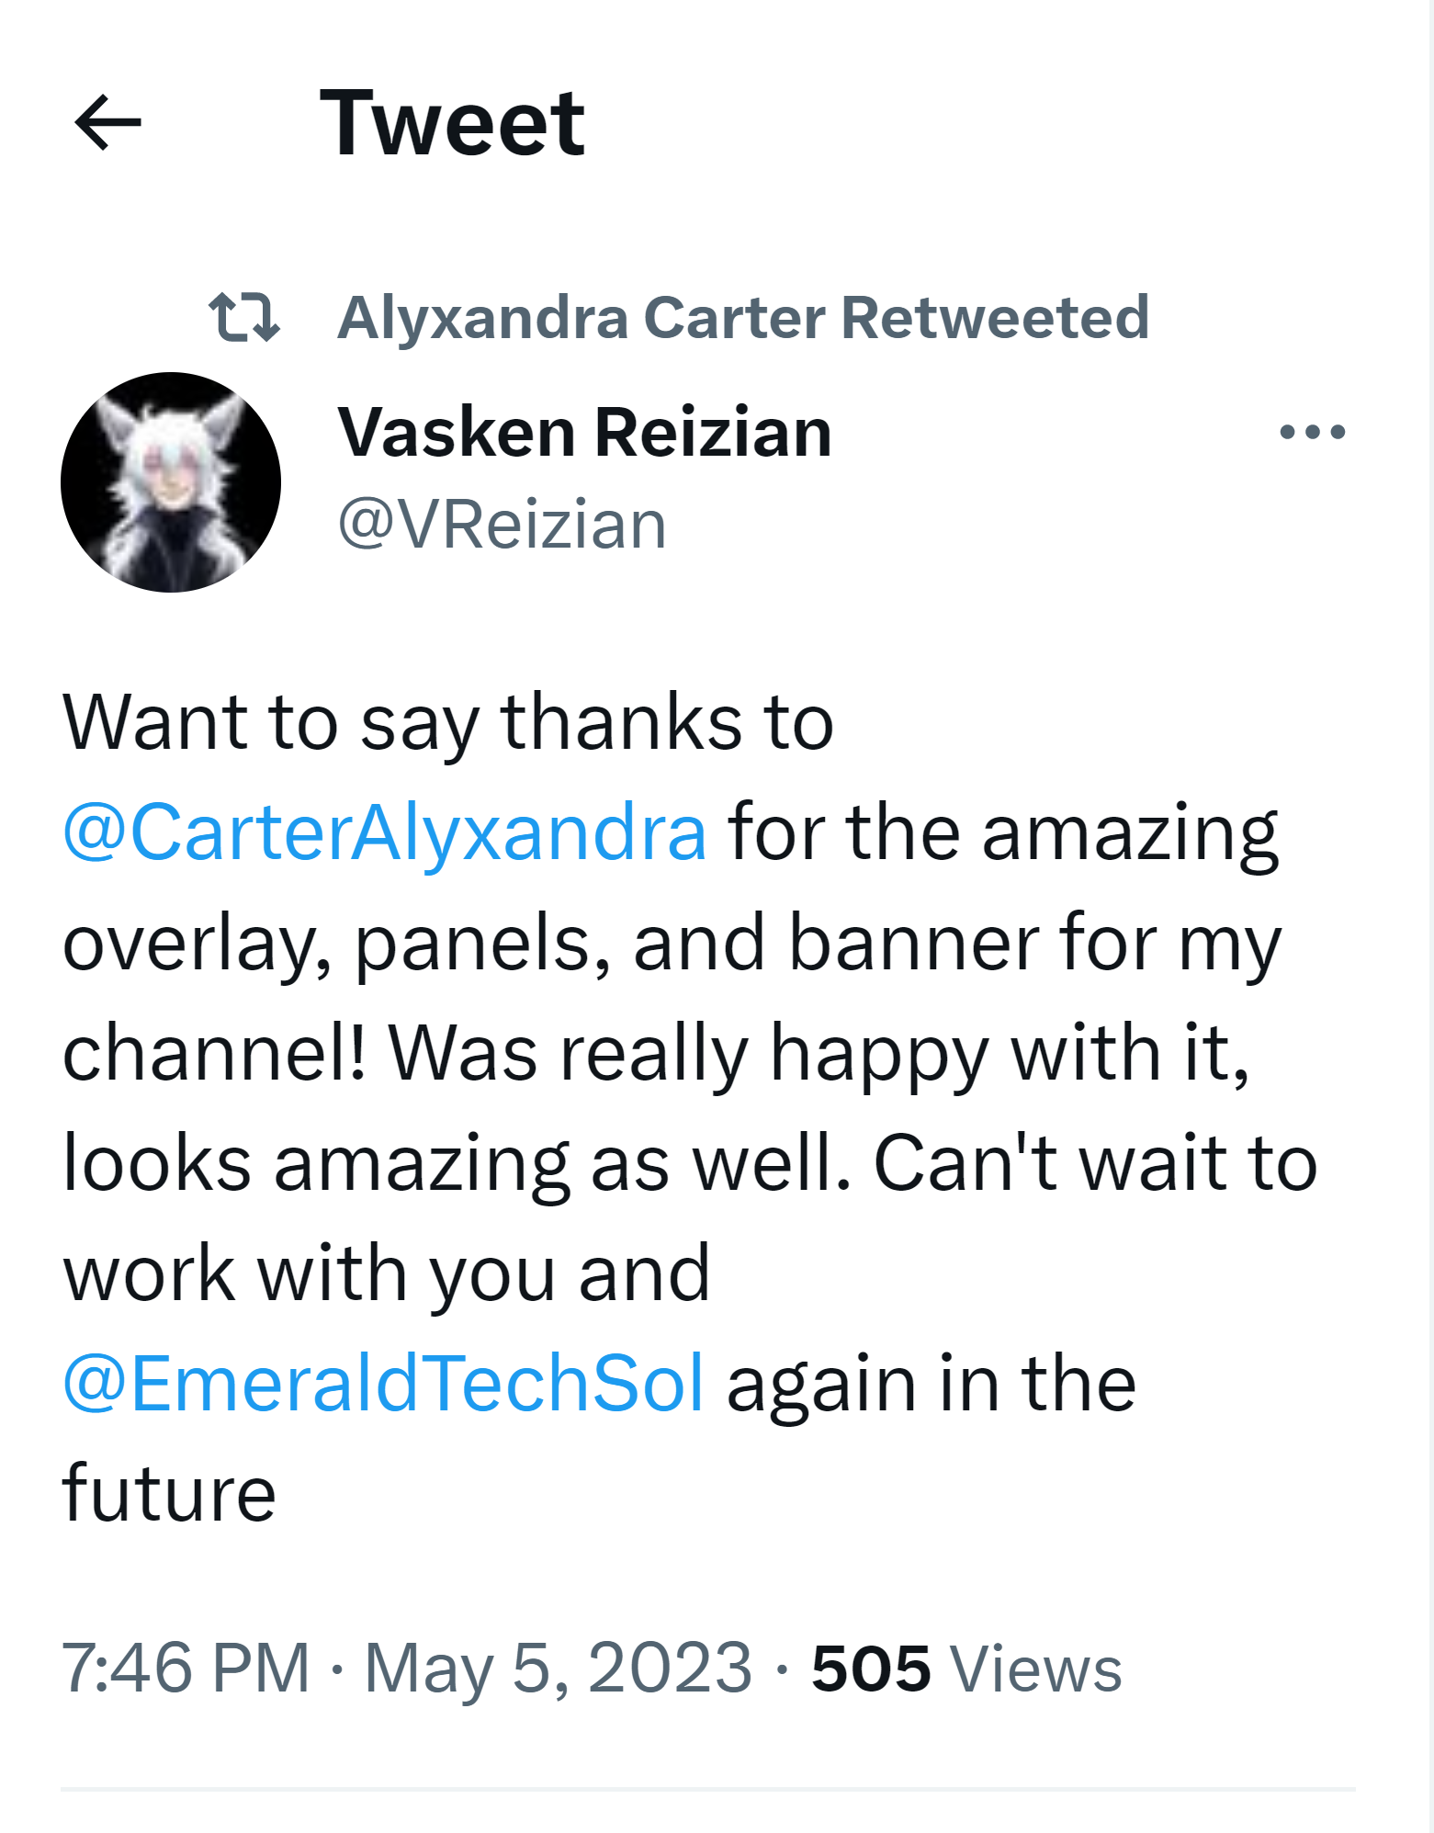
Task: Open the @CarterAlyxandra mention
Action: pos(385,832)
